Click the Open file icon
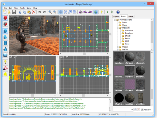Screen dimensions: 157x118 (x=9, y=12)
